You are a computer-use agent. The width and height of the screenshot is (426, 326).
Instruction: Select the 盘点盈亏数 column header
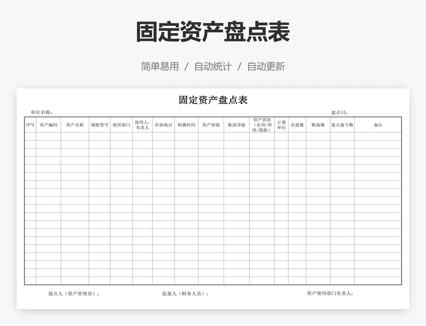(x=342, y=125)
